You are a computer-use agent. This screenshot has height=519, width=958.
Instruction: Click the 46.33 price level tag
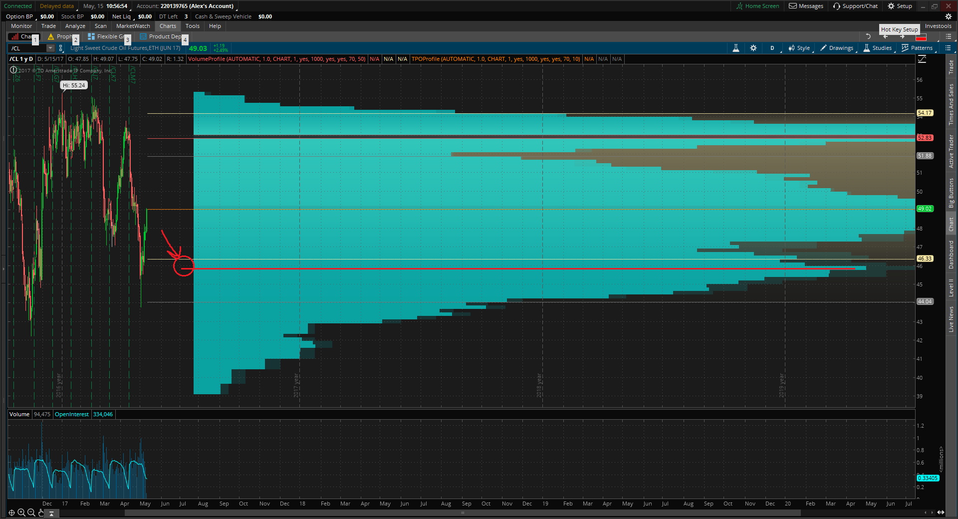[x=925, y=259]
